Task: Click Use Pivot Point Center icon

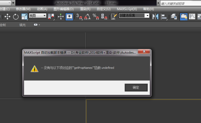Action: coord(51,17)
